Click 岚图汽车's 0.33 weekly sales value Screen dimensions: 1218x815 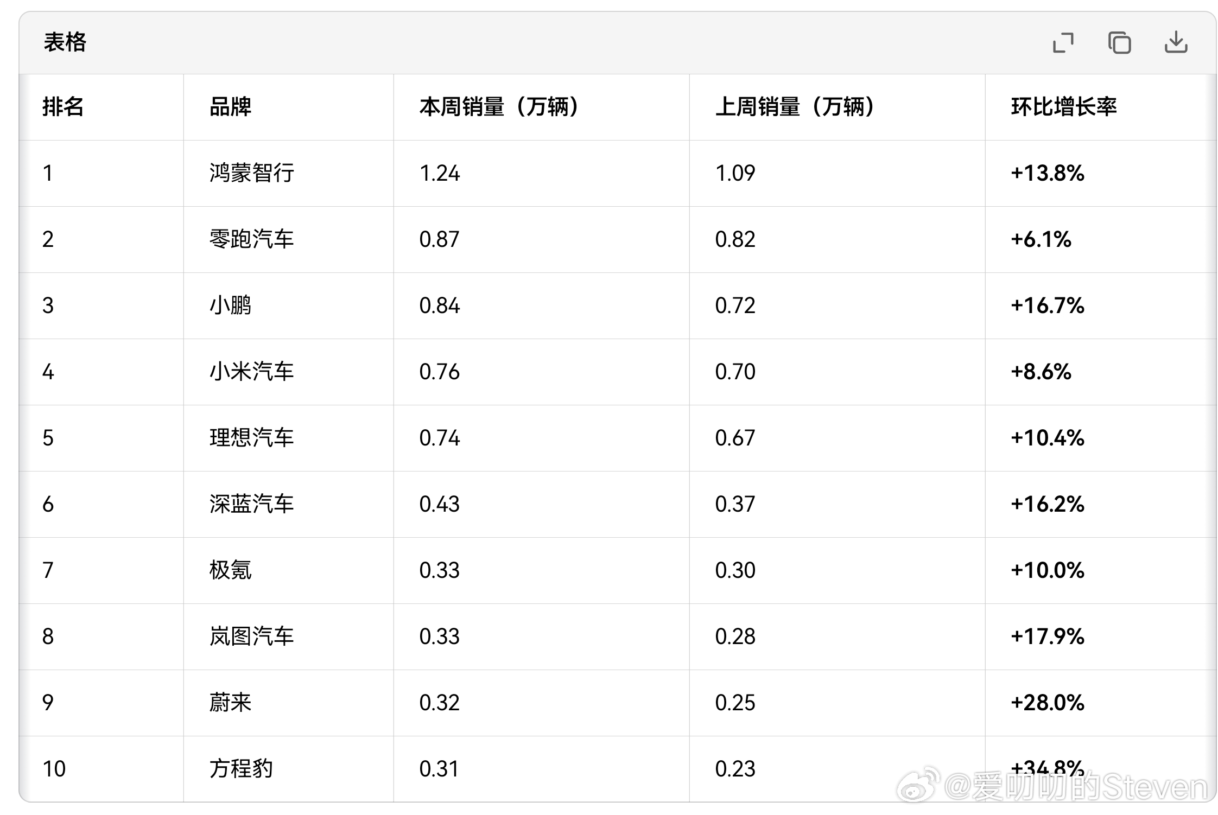pyautogui.click(x=440, y=636)
